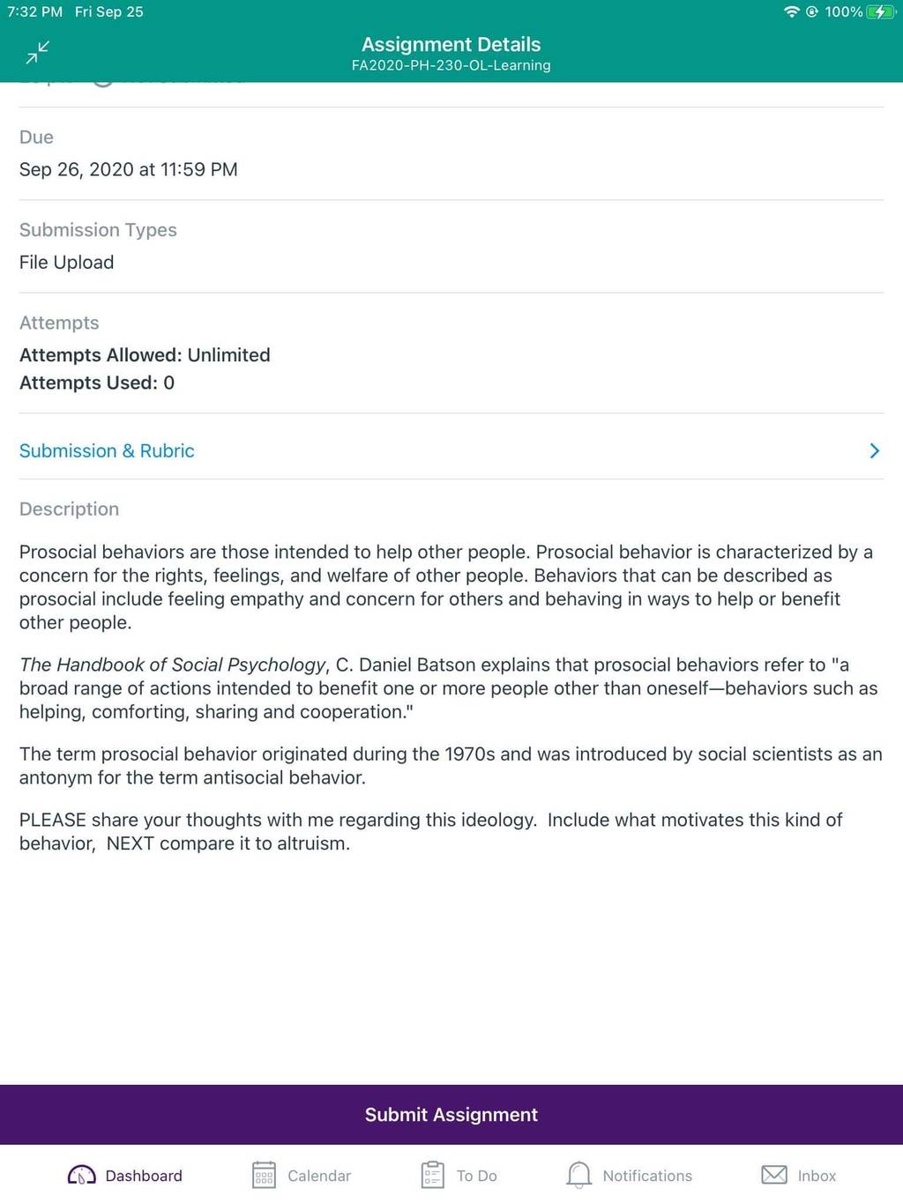Tap the To Do clipboard icon
This screenshot has width=903, height=1203.
[x=433, y=1175]
